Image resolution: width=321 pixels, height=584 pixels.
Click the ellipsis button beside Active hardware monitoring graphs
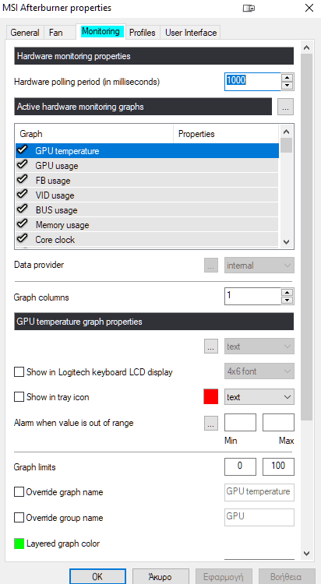286,107
